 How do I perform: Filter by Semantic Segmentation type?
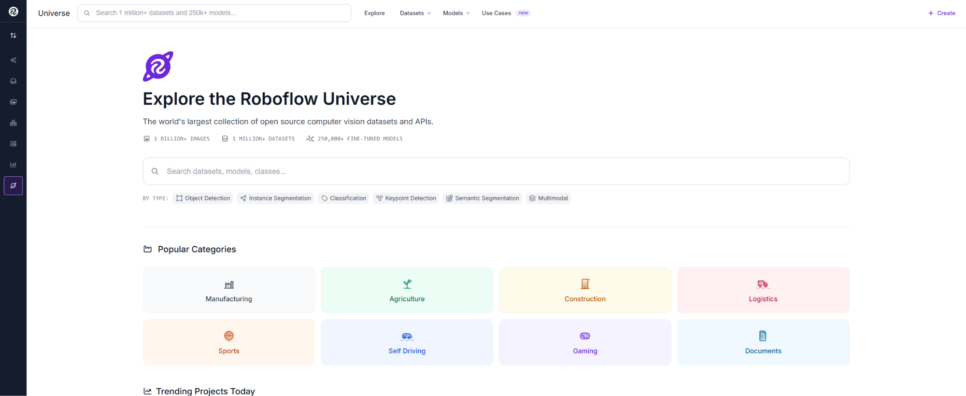point(483,198)
